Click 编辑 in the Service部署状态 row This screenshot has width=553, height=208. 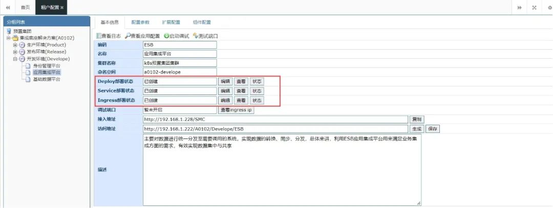[225, 91]
